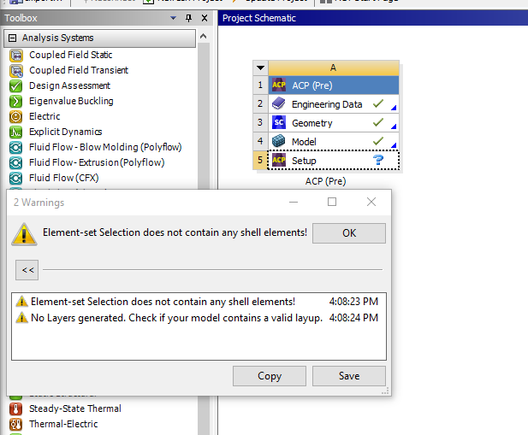Click the Fluid Flow (CFX) icon
Viewport: 528px width, 435px height.
tap(15, 178)
